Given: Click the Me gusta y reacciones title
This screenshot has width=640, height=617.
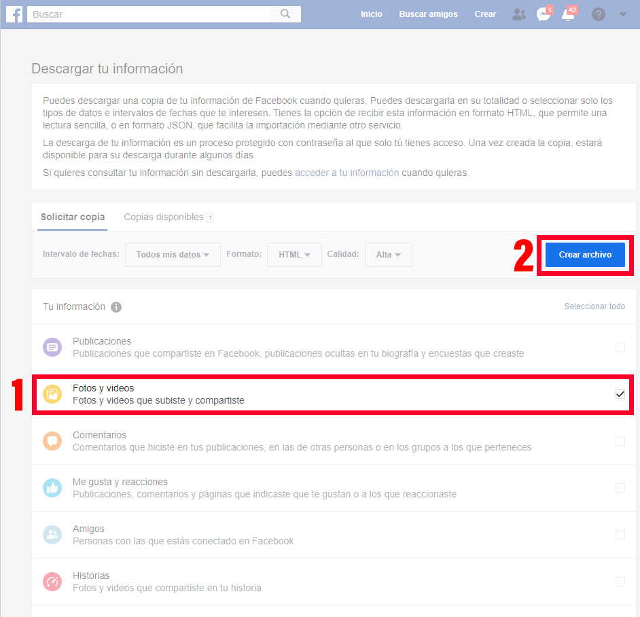Looking at the screenshot, I should point(120,482).
